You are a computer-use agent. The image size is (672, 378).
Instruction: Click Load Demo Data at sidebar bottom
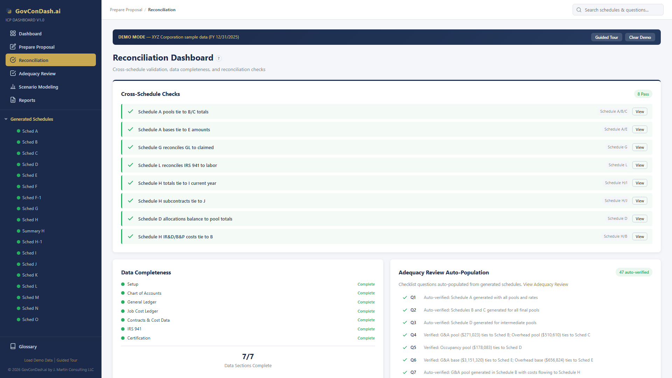tap(38, 360)
